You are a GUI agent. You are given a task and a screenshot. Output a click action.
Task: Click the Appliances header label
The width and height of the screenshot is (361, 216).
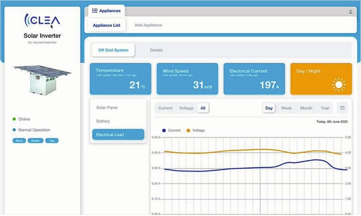(110, 10)
